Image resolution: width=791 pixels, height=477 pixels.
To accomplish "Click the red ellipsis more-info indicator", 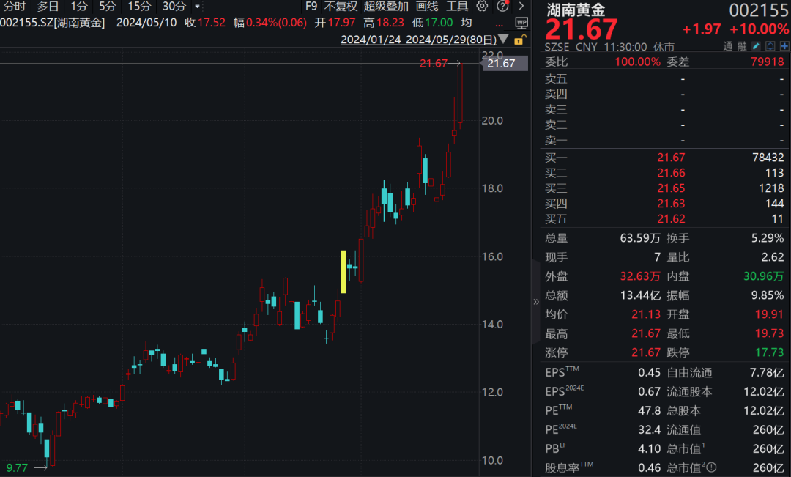I will 499,24.
